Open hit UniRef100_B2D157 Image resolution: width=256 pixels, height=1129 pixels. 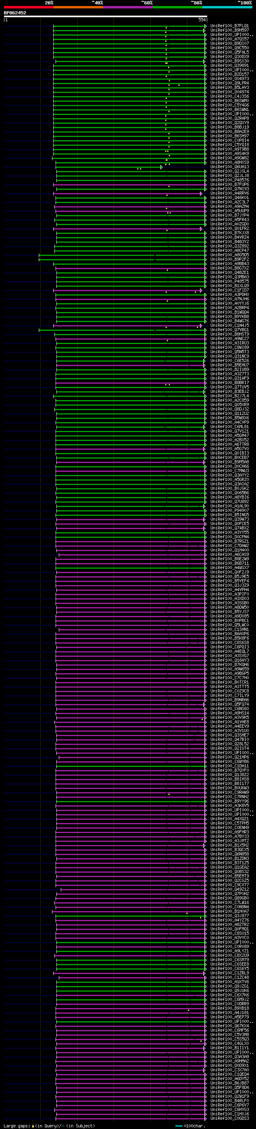tap(229, 74)
